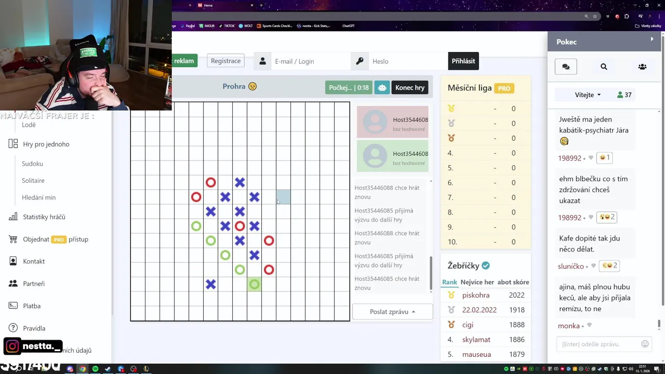Open the Partneři page

pyautogui.click(x=34, y=284)
